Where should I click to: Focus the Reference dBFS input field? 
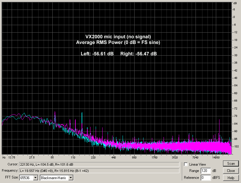tap(206, 178)
